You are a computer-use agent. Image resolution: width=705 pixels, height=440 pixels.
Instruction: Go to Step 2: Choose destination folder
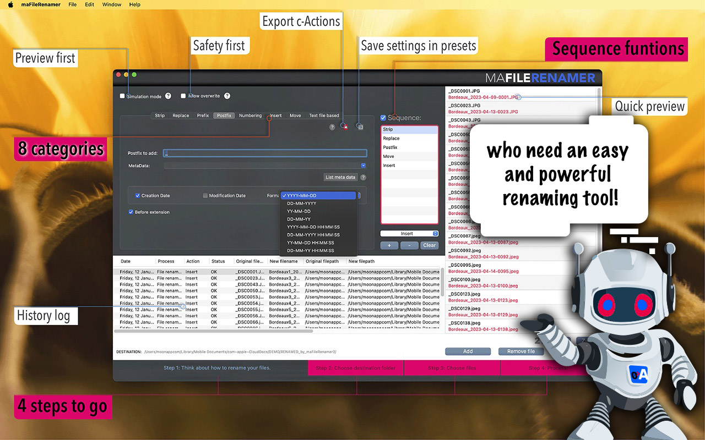coord(356,368)
